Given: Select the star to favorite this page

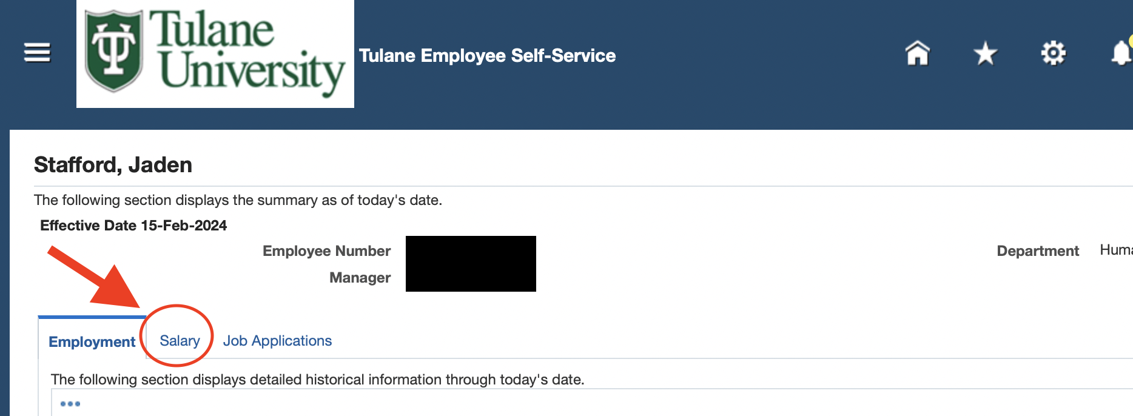Looking at the screenshot, I should point(985,53).
